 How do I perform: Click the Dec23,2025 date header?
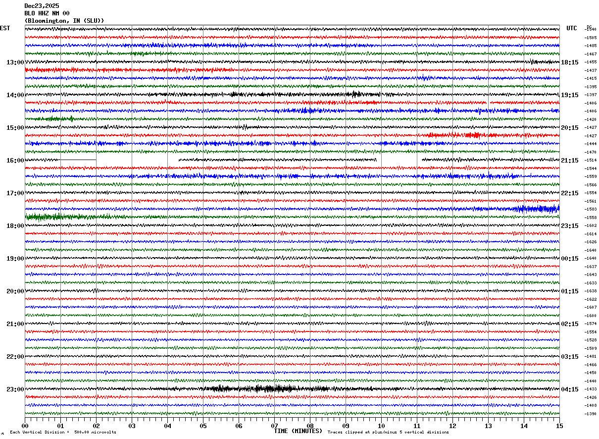coord(42,6)
